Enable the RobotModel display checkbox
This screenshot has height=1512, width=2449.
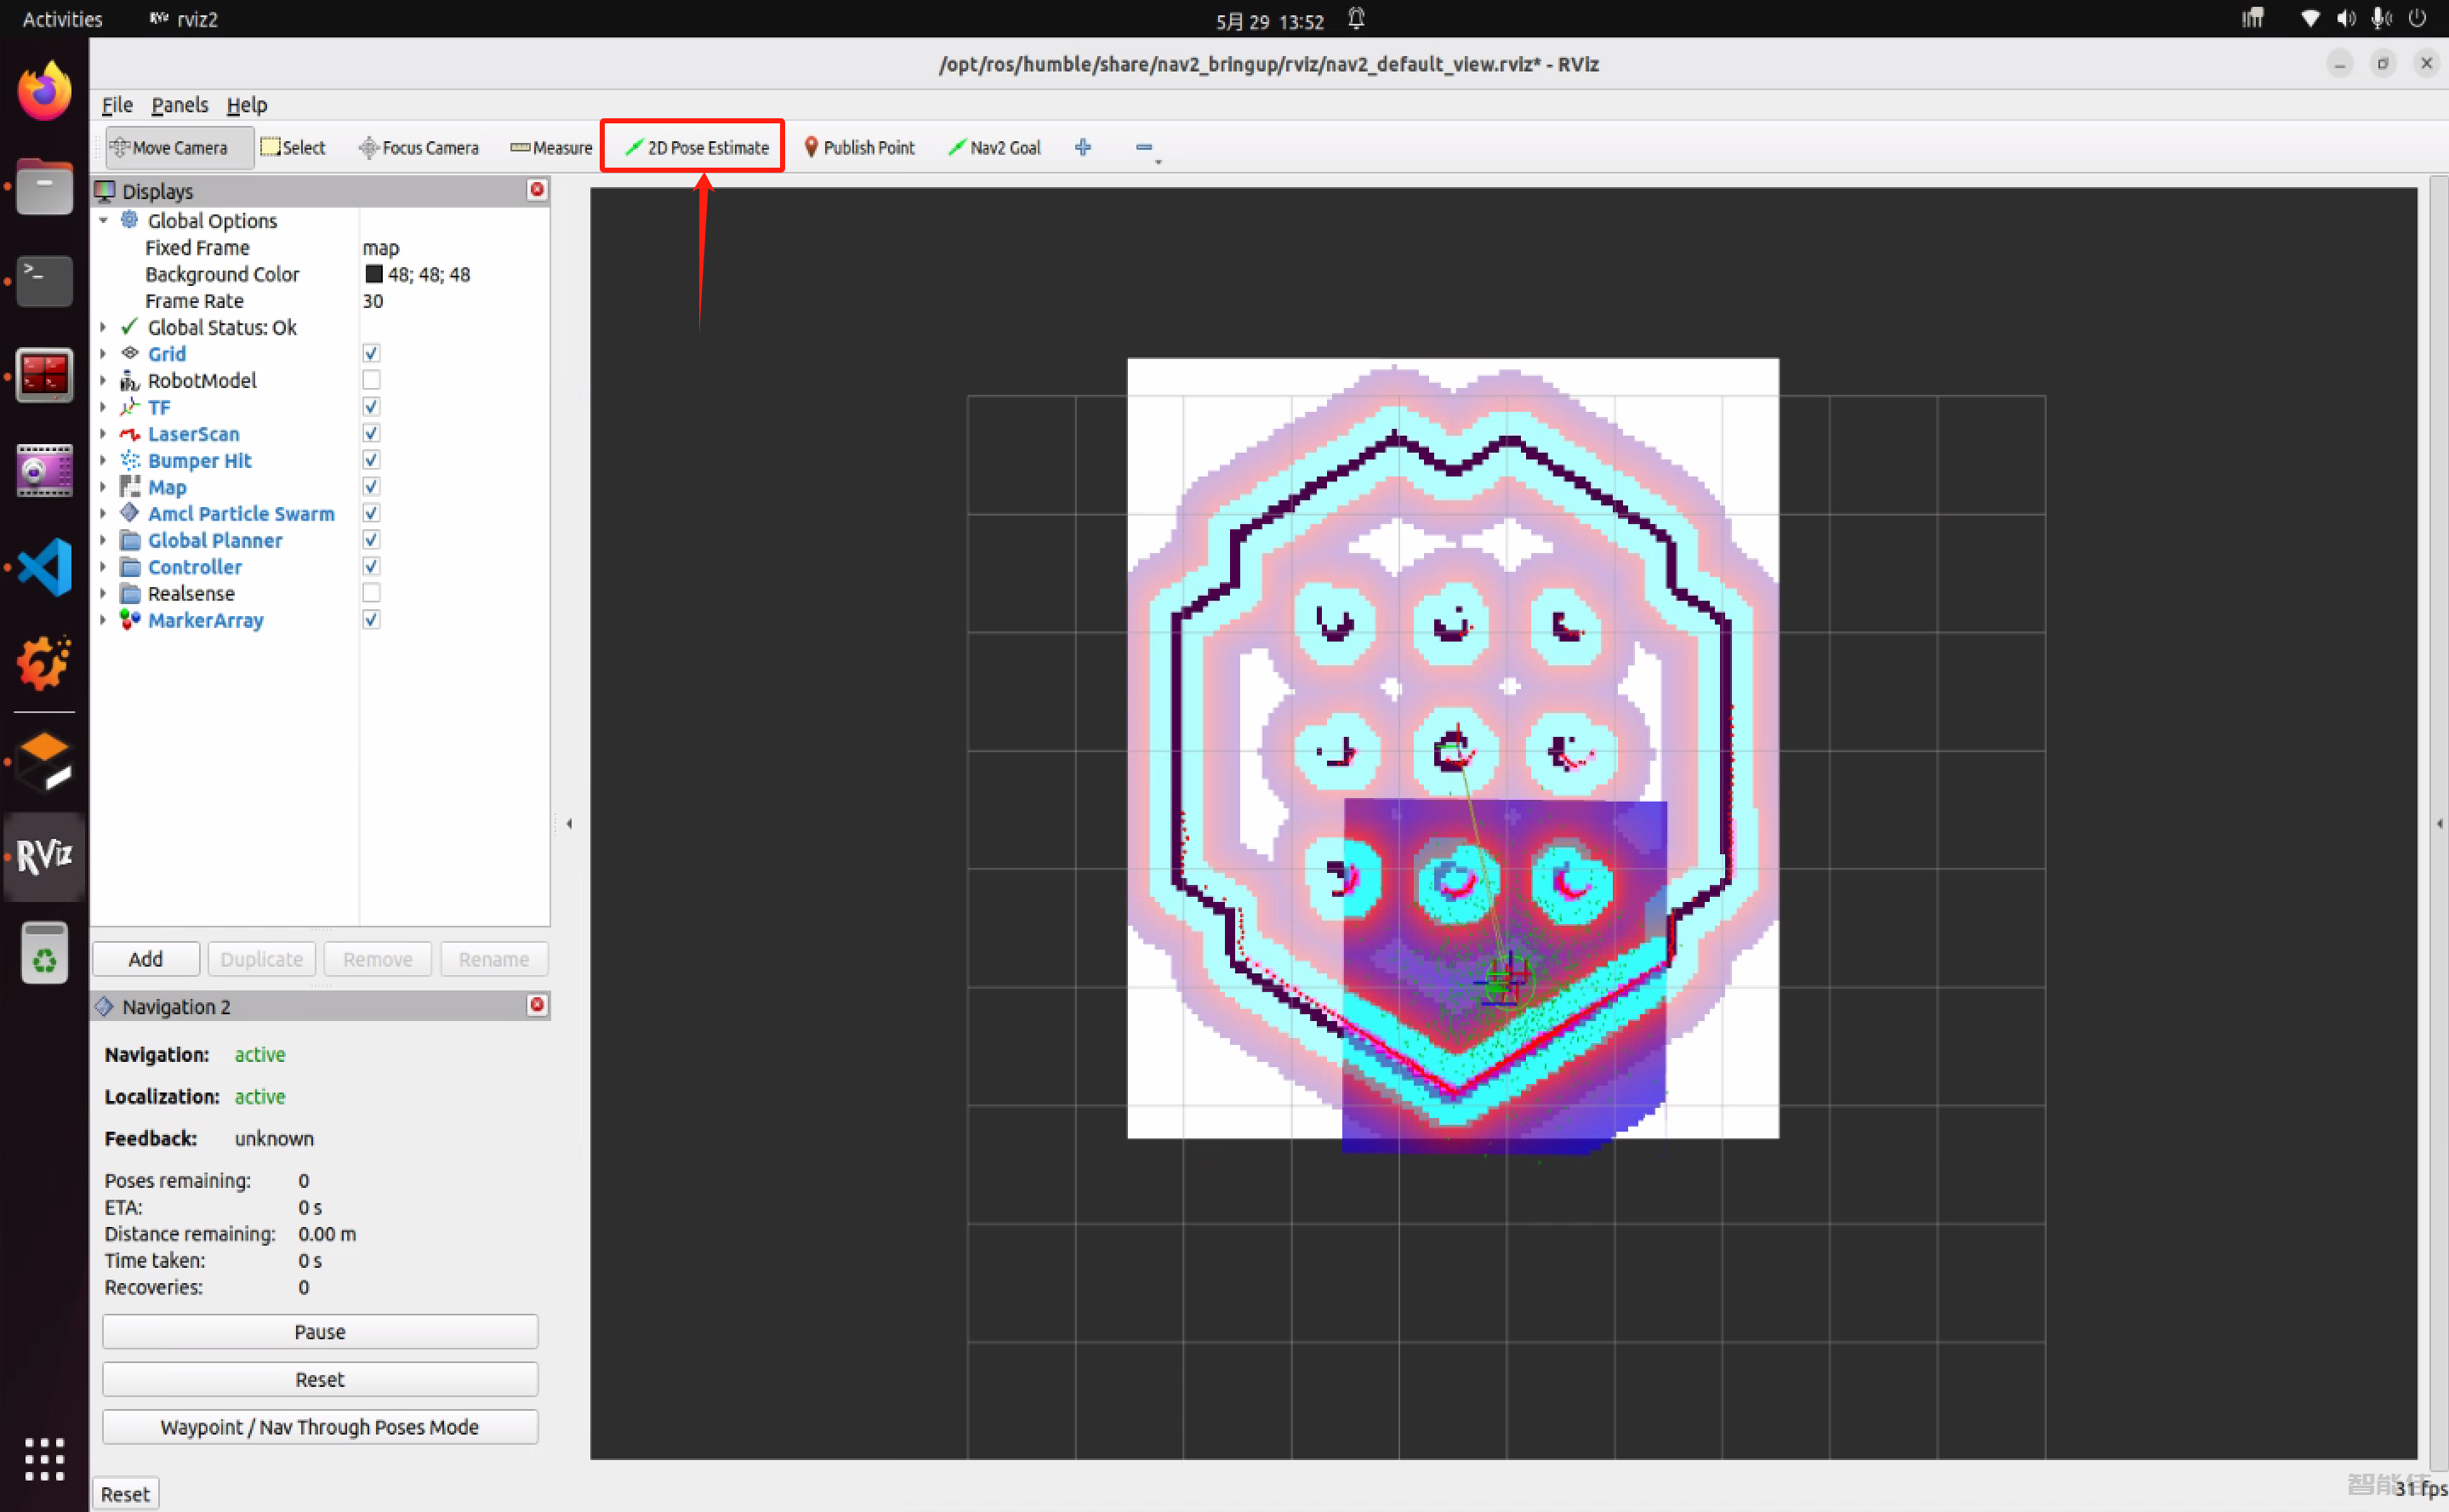coord(371,380)
